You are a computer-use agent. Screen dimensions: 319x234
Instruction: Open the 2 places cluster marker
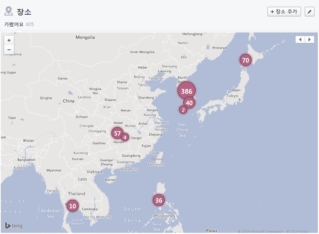pos(183,110)
